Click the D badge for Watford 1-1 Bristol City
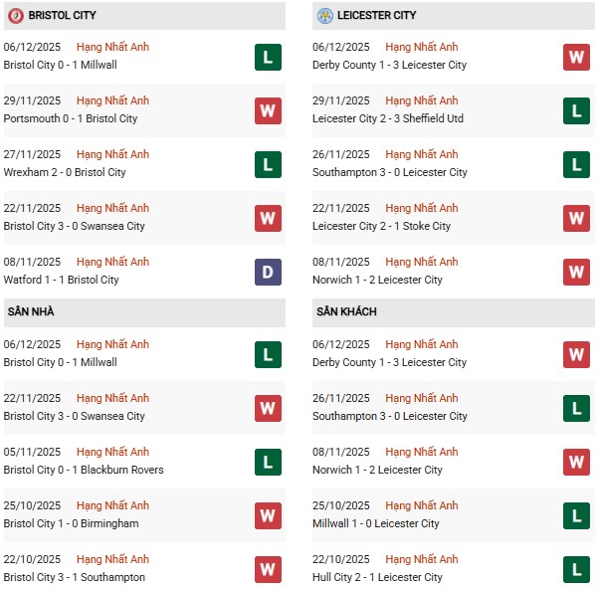597x589 pixels. 268,272
